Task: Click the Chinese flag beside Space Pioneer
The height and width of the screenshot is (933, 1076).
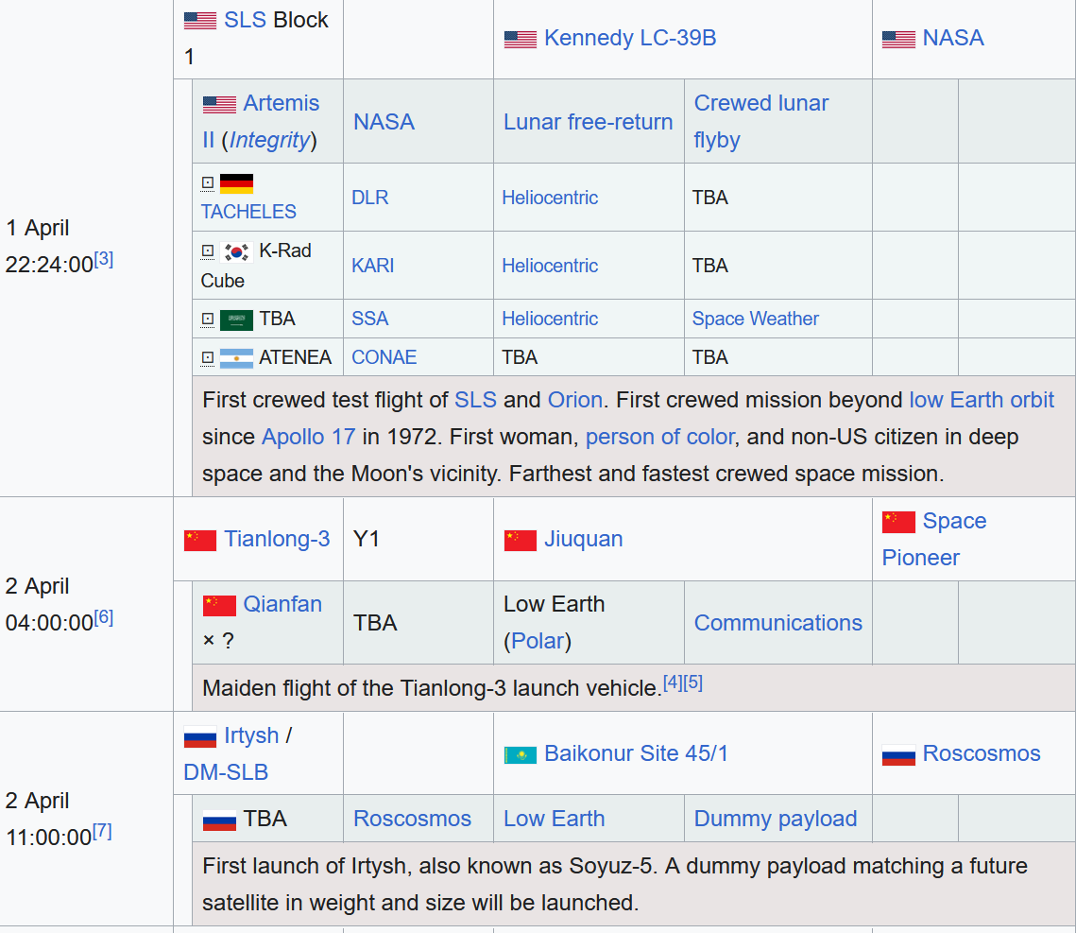Action: [x=898, y=523]
